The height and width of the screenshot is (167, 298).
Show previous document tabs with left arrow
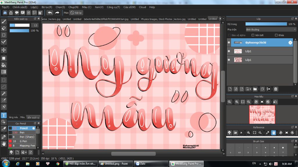pos(220,19)
